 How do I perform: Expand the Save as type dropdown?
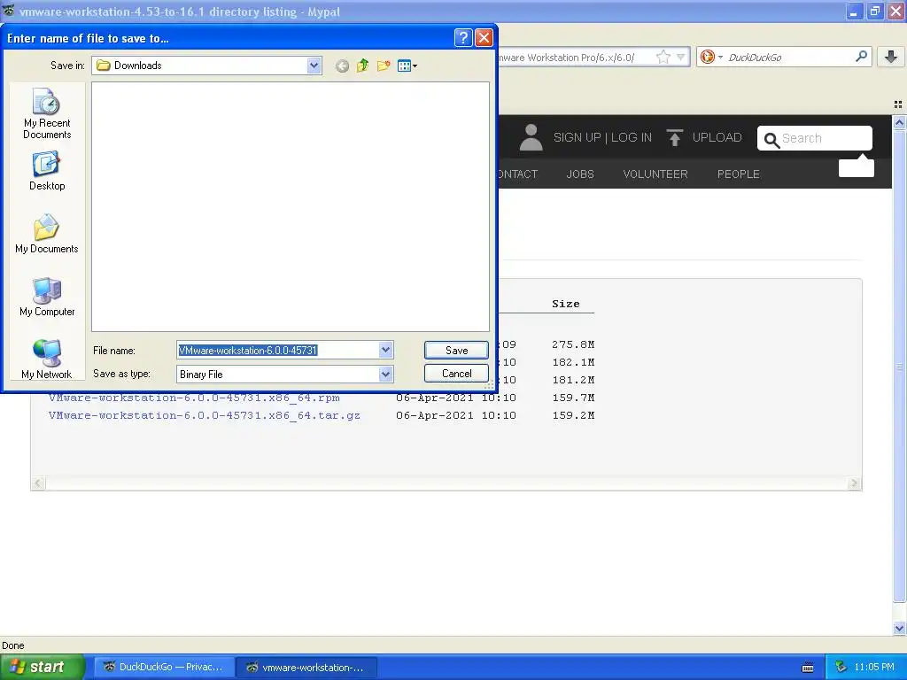point(386,375)
